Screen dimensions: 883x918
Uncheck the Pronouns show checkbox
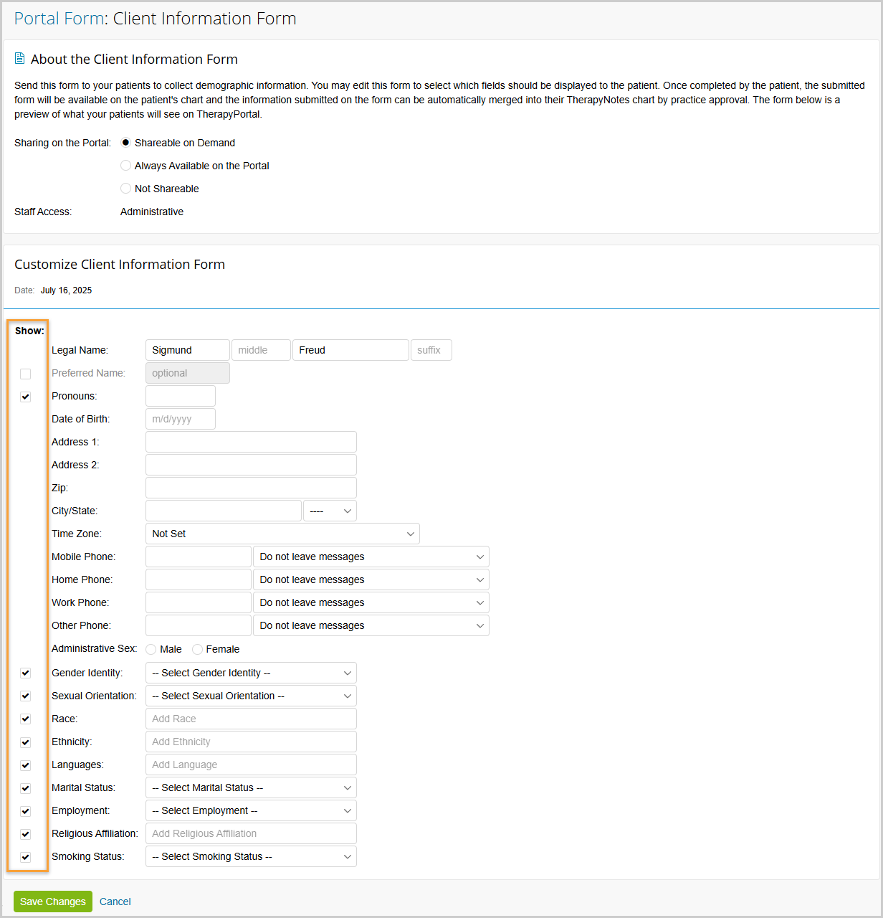click(26, 397)
